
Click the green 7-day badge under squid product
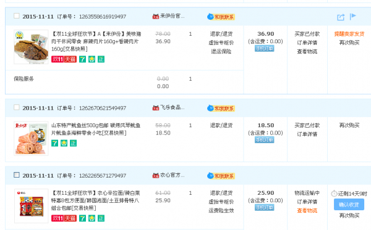[x=54, y=143]
